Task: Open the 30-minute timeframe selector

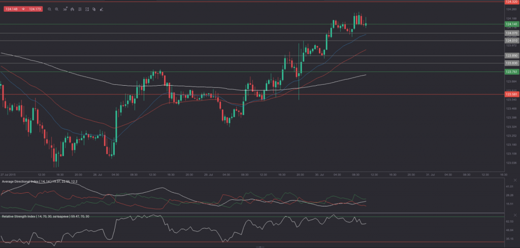Action: (x=65, y=9)
